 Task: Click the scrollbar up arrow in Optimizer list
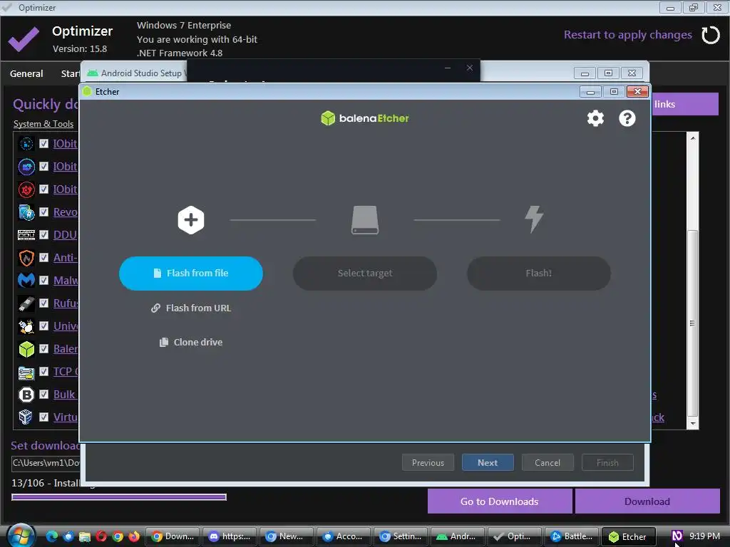(x=693, y=138)
